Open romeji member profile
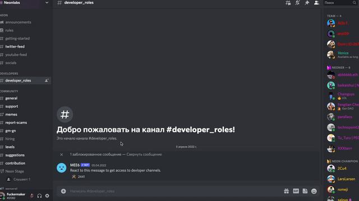359x201 pixels. click(343, 189)
